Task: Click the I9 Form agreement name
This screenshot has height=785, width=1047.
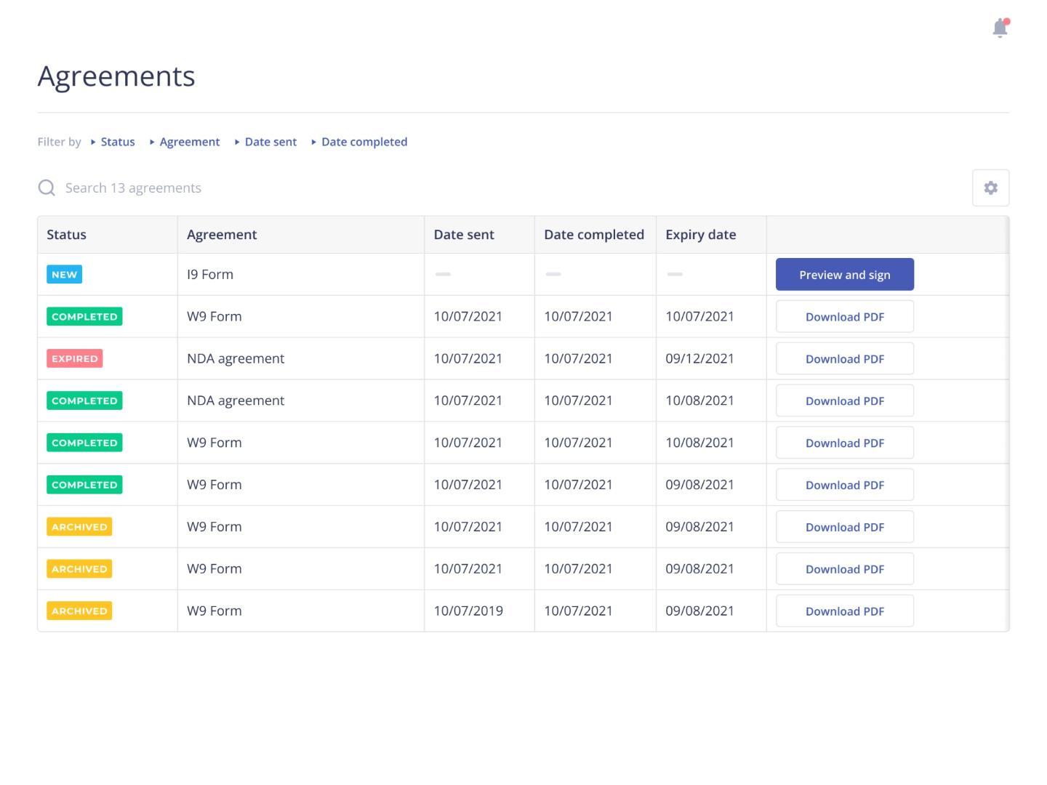Action: coord(210,275)
